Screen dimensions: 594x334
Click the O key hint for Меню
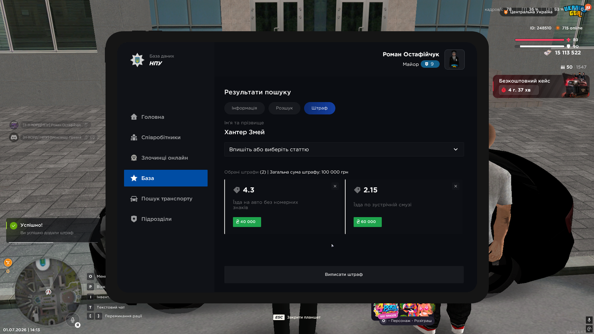click(x=91, y=276)
